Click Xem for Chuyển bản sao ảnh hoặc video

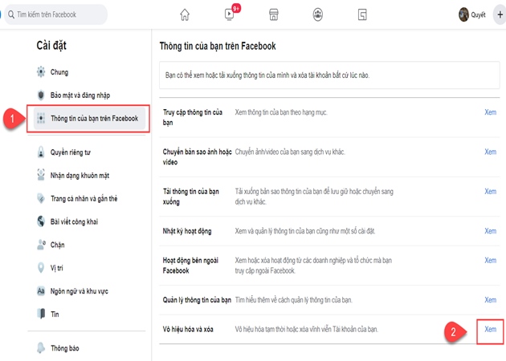point(490,152)
